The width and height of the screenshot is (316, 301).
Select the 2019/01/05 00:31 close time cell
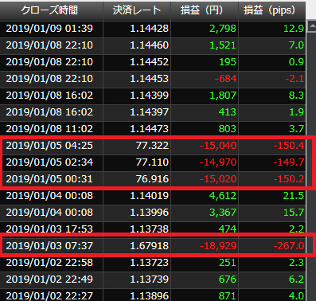pos(49,178)
